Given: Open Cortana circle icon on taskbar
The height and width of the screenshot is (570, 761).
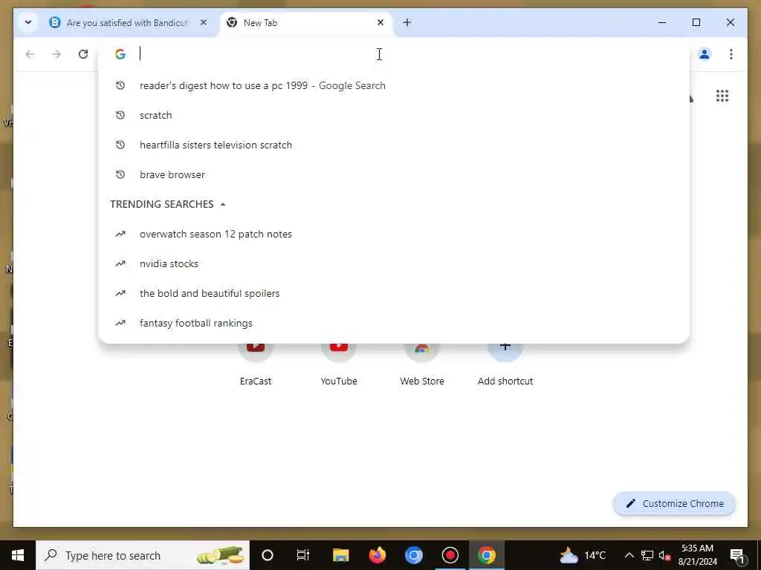Looking at the screenshot, I should tap(268, 555).
